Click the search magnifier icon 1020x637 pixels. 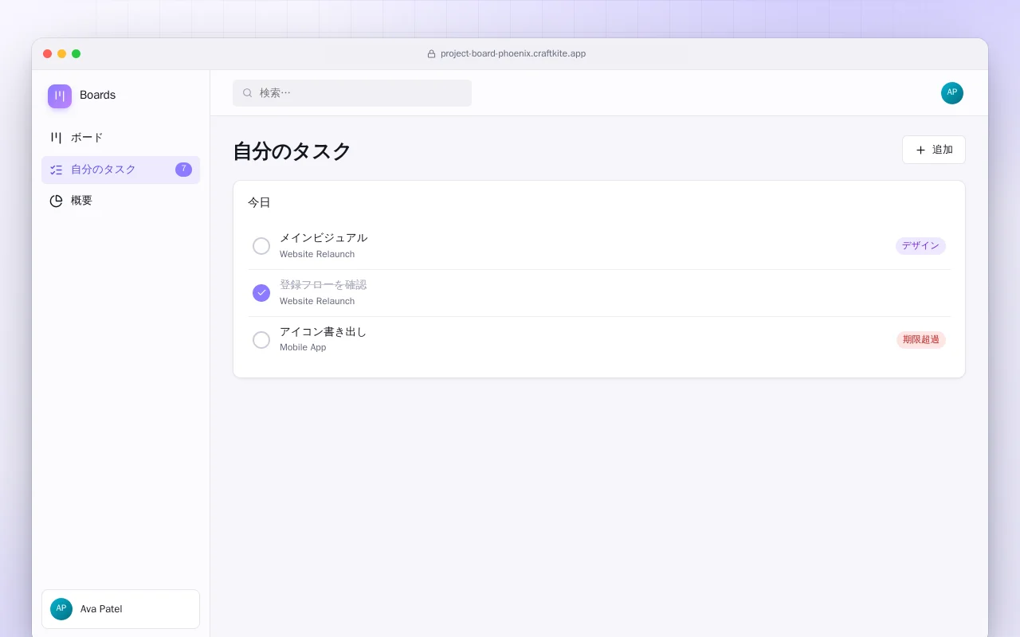(x=248, y=93)
